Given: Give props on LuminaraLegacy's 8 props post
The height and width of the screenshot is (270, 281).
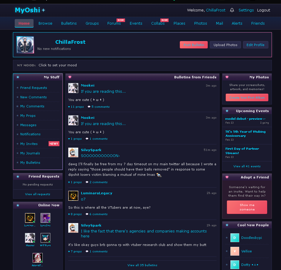Looking at the screenshot, I should point(75,214).
